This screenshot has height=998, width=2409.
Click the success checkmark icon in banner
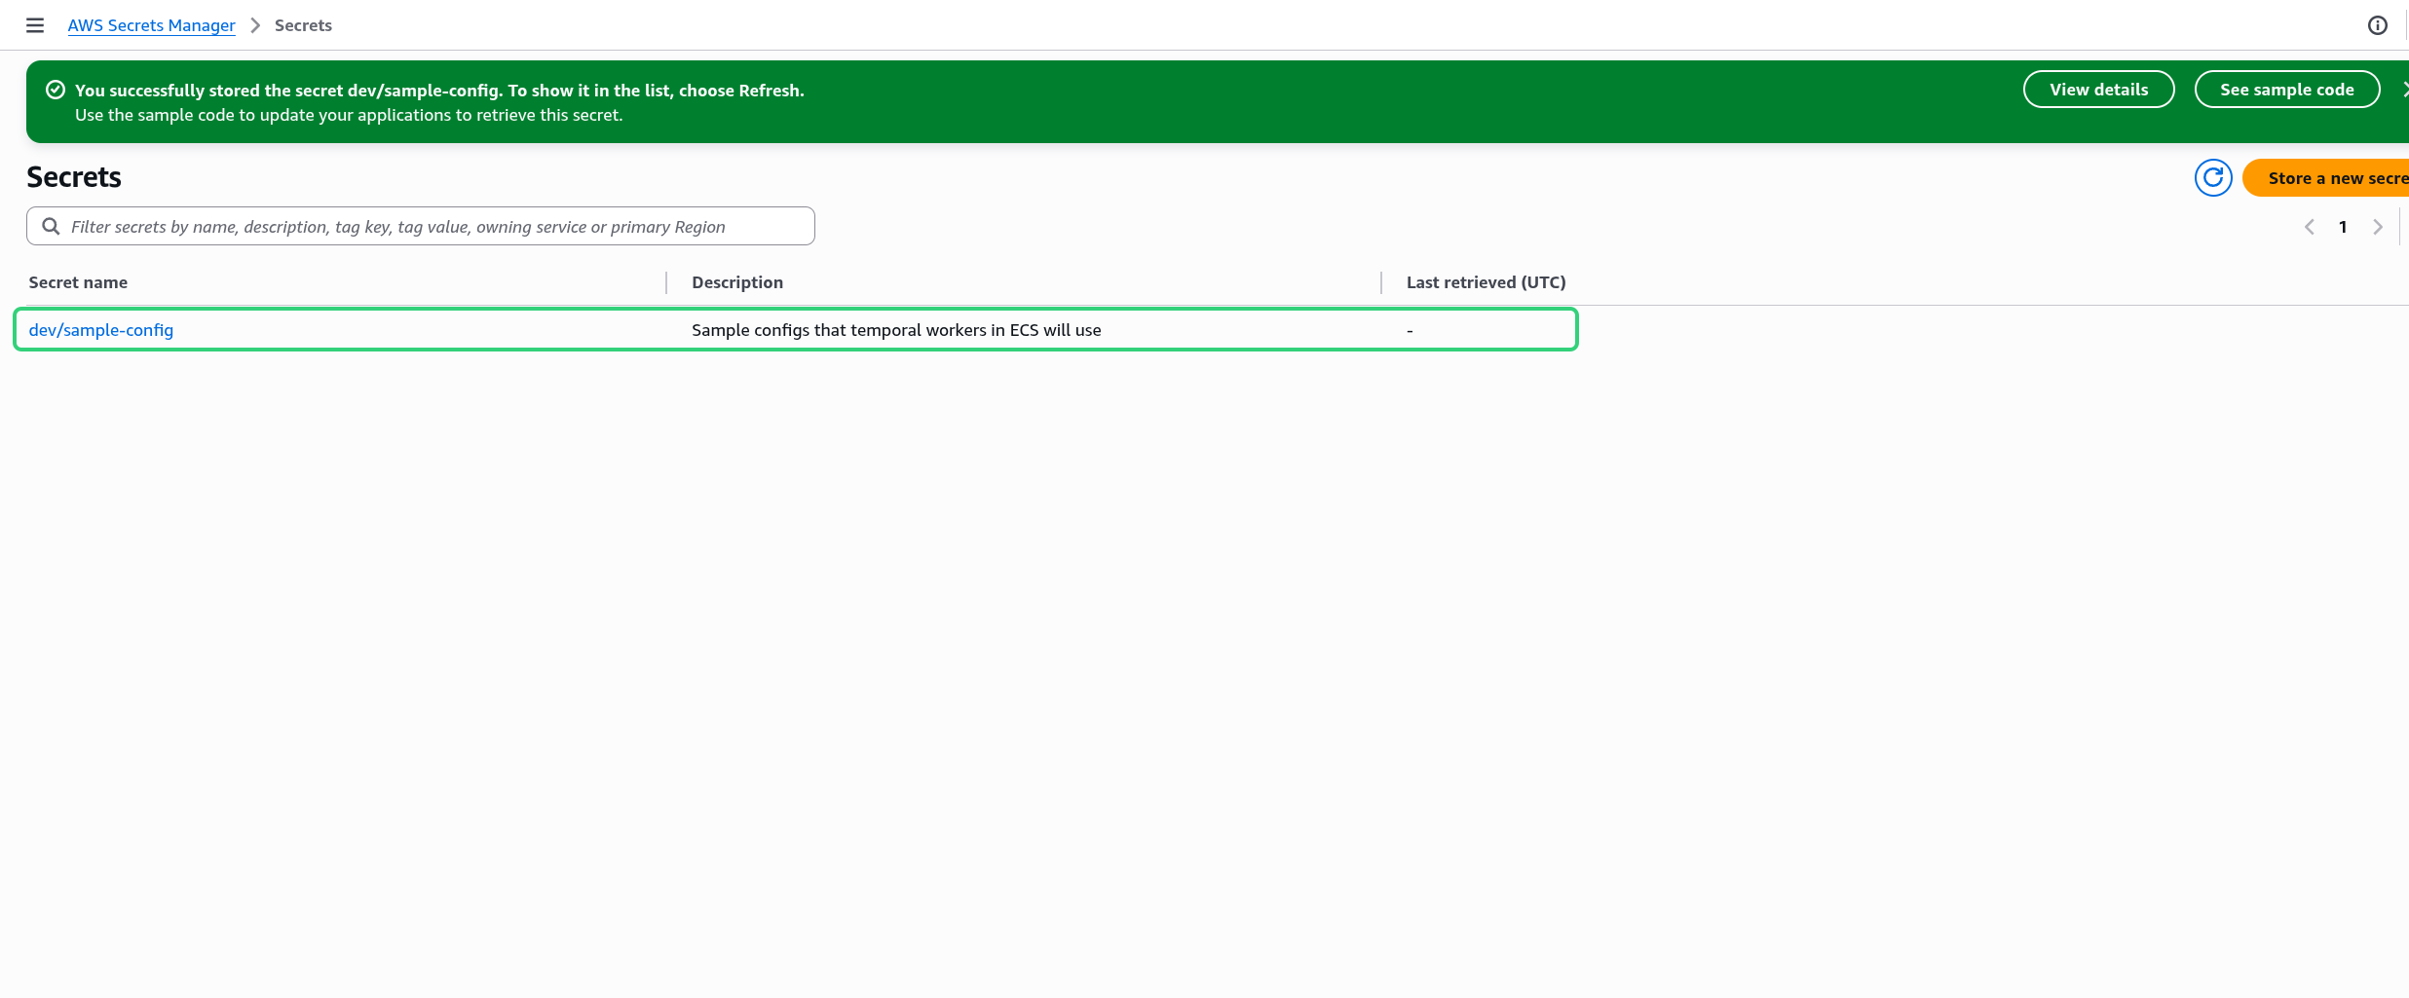[56, 90]
